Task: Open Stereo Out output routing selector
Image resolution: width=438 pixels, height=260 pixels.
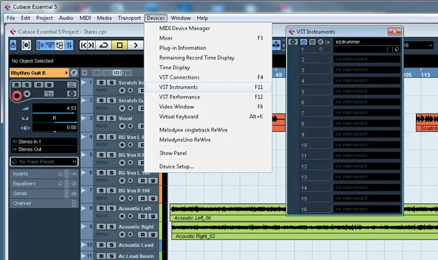Action: pos(44,149)
